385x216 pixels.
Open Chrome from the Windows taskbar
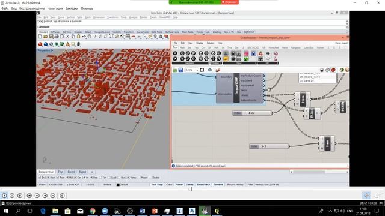click(x=93, y=211)
